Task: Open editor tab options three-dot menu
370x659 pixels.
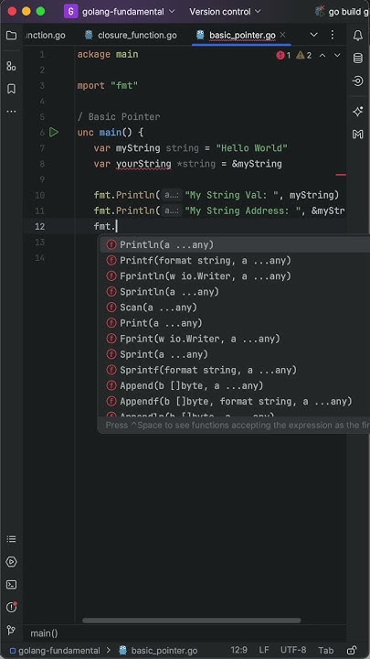Action: pos(333,35)
